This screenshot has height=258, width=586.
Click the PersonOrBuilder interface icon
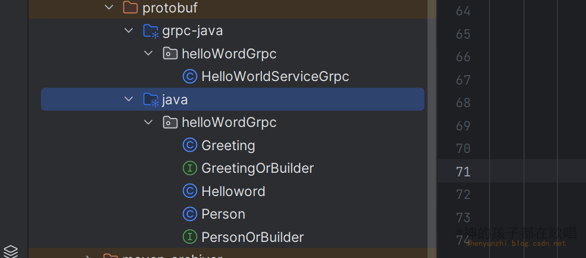coord(190,237)
